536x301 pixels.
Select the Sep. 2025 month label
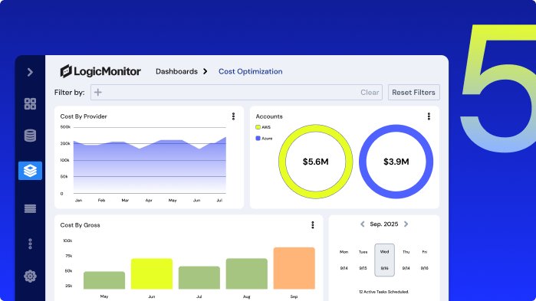click(x=384, y=224)
